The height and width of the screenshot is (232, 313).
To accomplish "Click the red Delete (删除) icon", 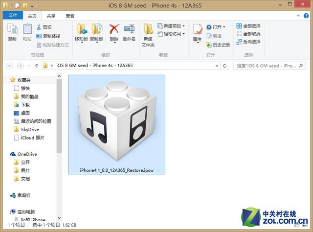I will click(x=114, y=29).
